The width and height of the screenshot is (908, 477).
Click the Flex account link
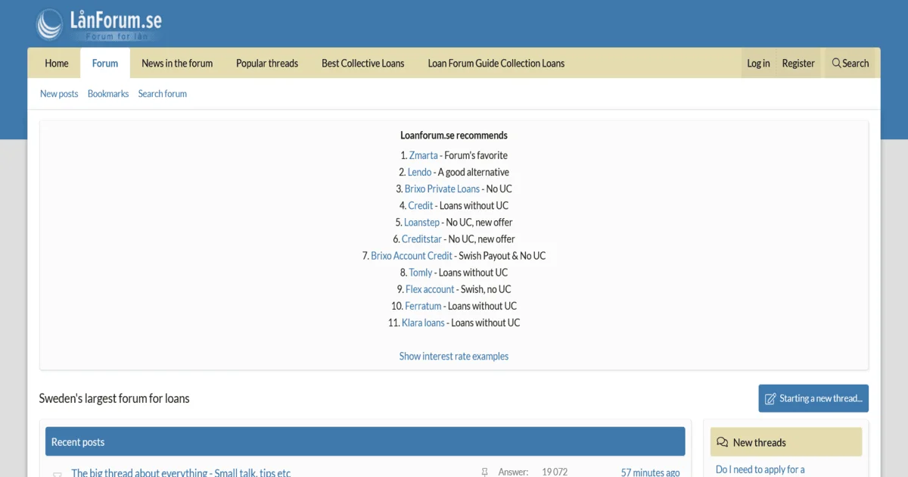click(430, 289)
